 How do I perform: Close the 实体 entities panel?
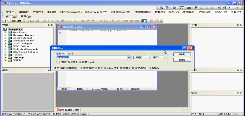click(x=242, y=93)
